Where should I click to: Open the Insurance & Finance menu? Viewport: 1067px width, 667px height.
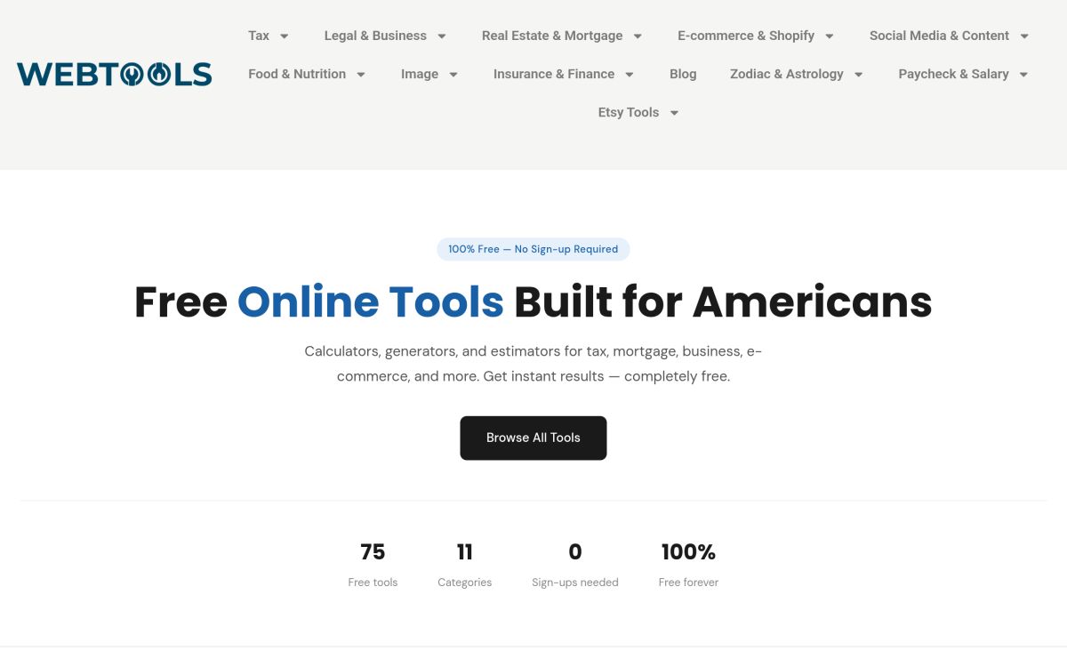tap(554, 74)
